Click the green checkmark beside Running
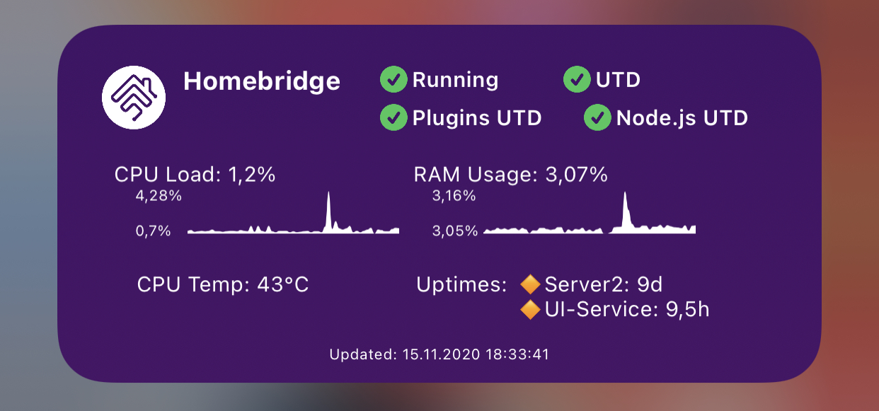 pyautogui.click(x=393, y=80)
